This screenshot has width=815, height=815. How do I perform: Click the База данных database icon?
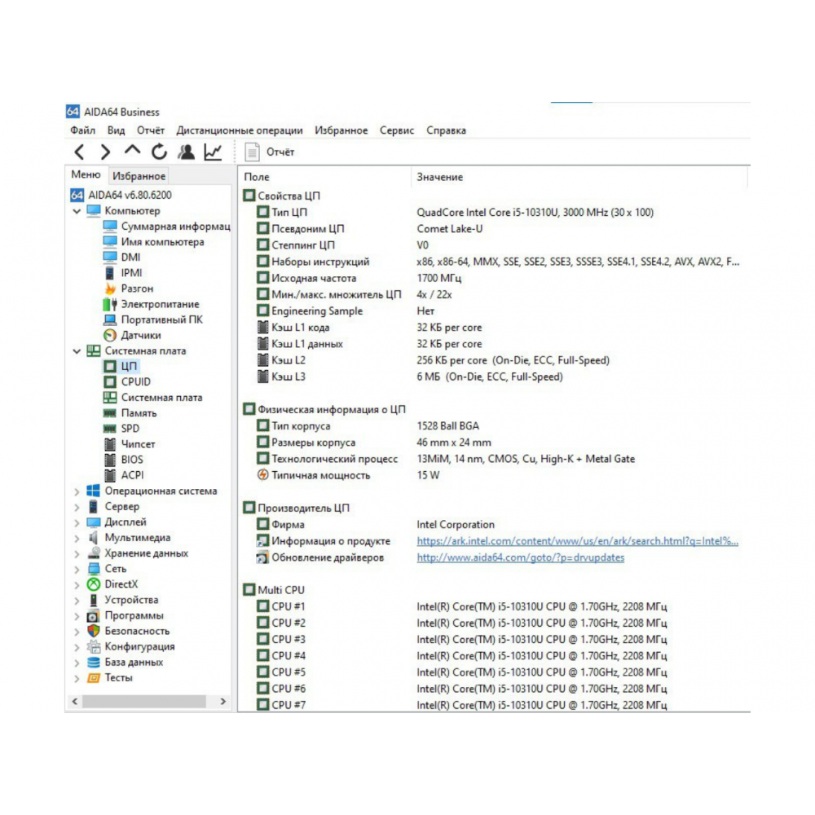click(94, 662)
